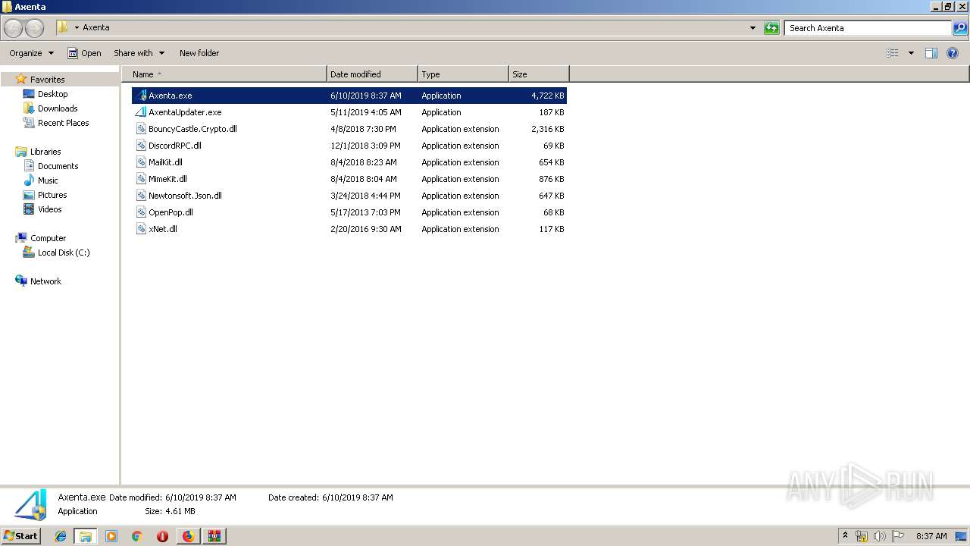This screenshot has height=546, width=970.
Task: Select the DiscordRPC.dll icon
Action: (141, 146)
